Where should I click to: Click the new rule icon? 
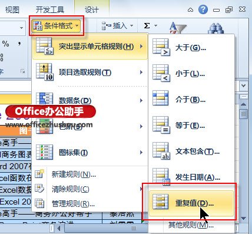(39, 173)
